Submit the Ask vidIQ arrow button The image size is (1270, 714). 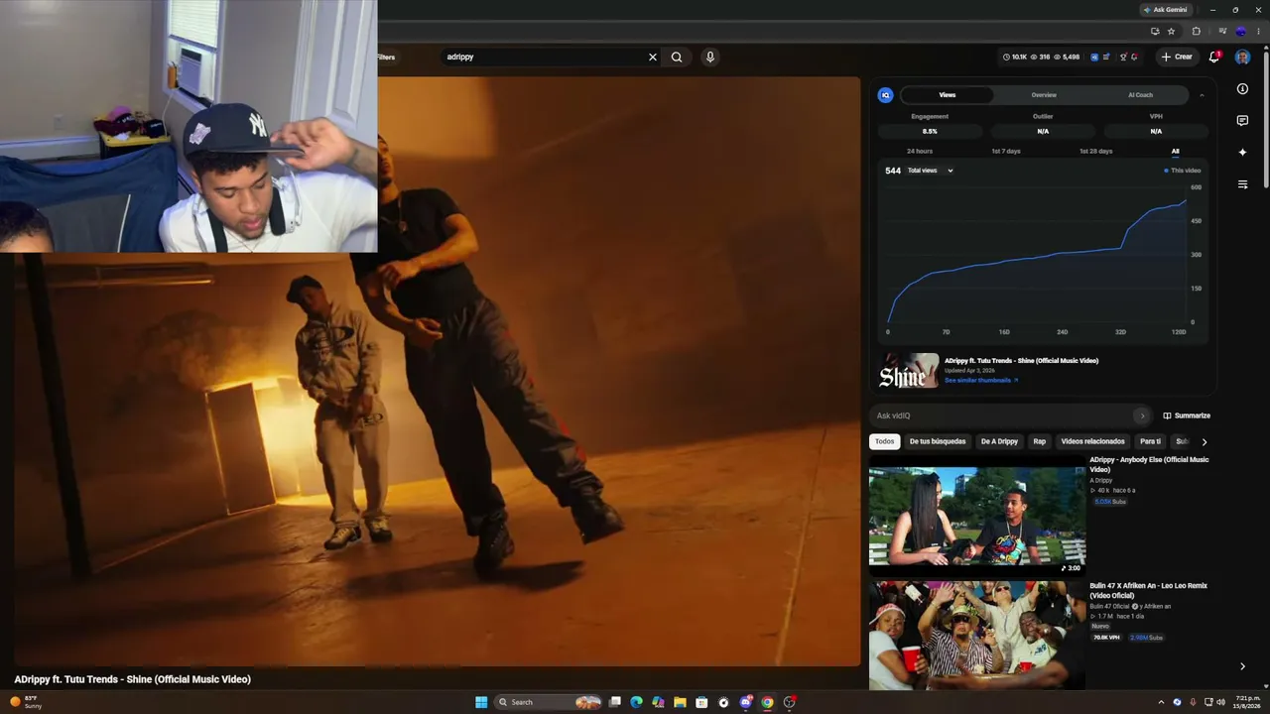point(1142,416)
